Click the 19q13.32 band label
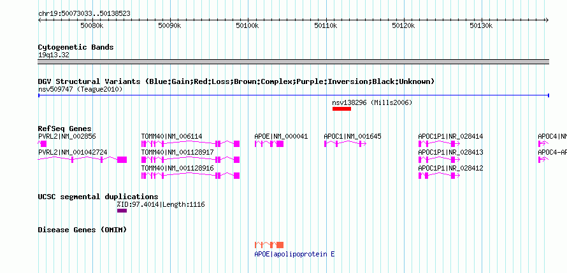Screen dimensions: 567x273 click(54, 55)
